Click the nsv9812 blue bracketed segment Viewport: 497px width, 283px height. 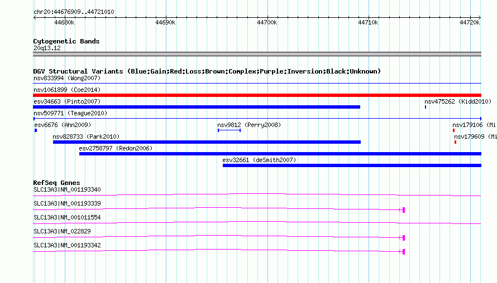(x=229, y=130)
